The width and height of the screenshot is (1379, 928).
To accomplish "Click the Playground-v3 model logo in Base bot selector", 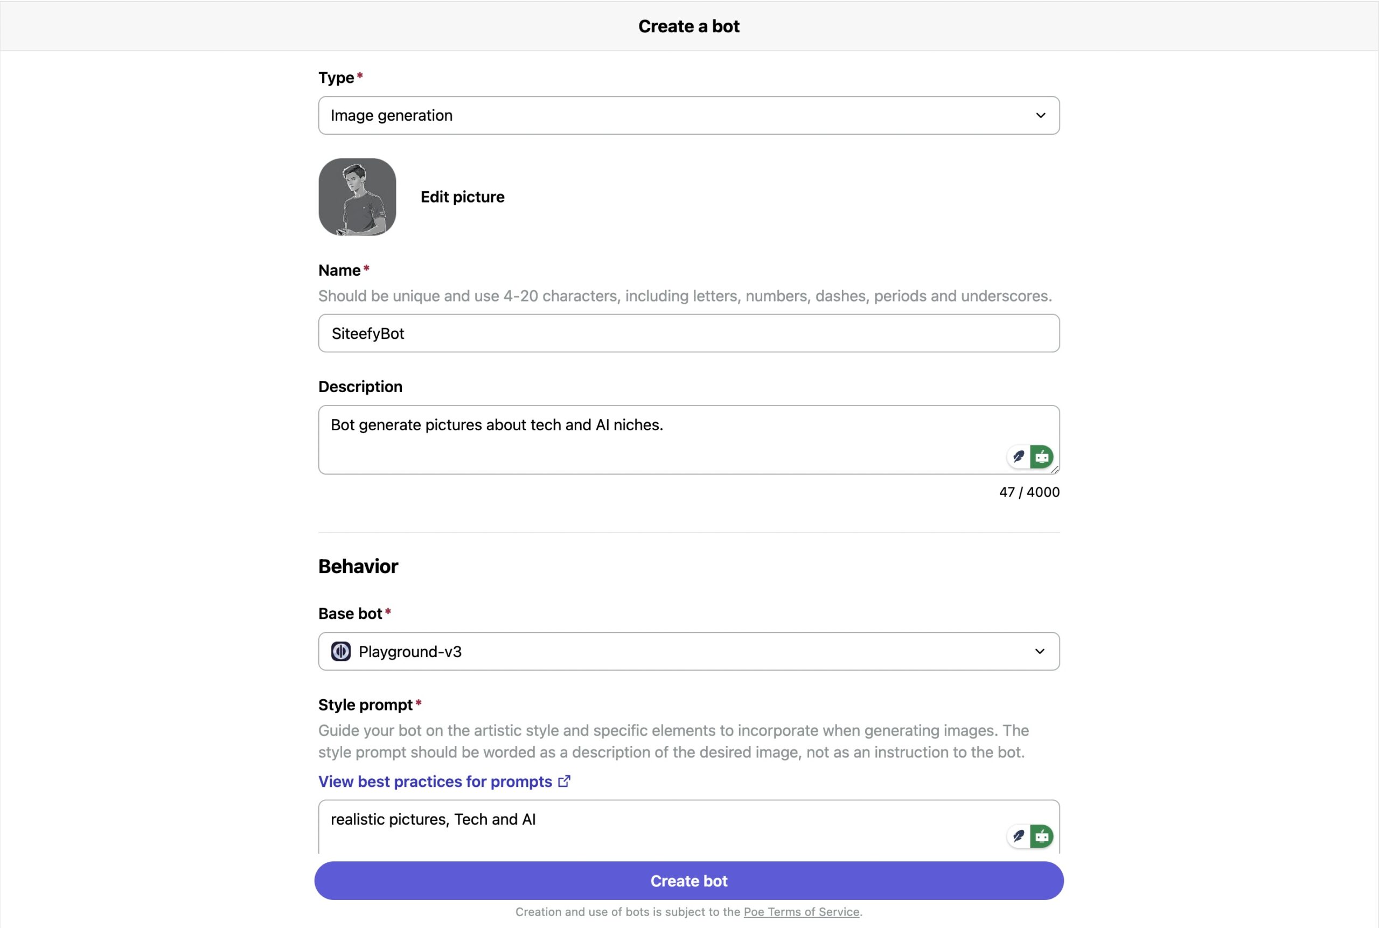I will [x=341, y=651].
